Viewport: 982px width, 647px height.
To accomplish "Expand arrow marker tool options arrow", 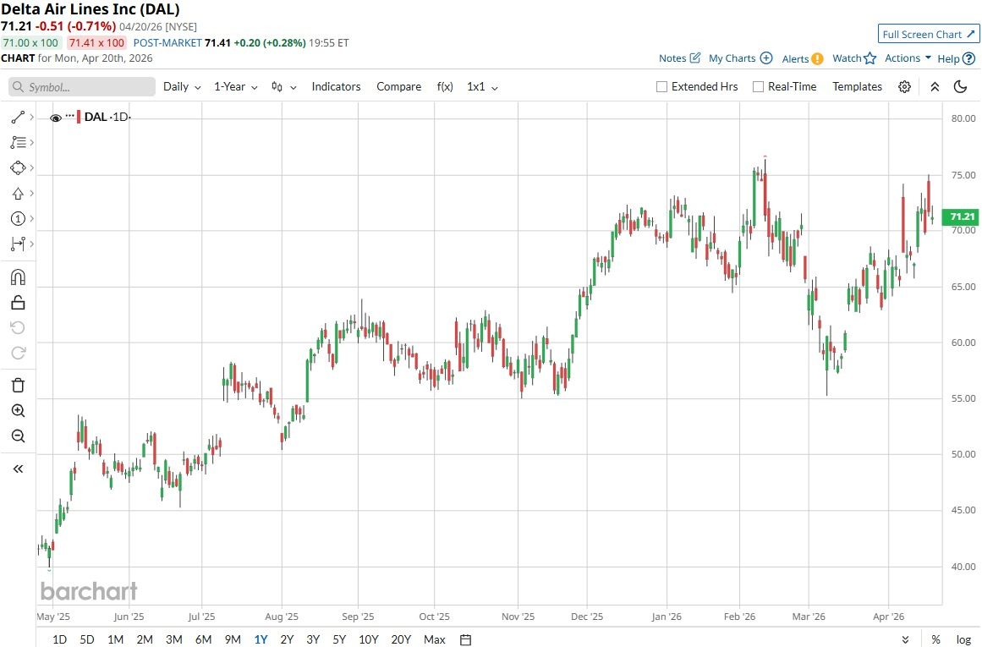I will (32, 194).
